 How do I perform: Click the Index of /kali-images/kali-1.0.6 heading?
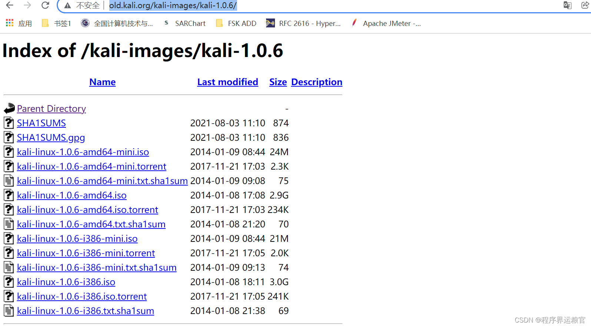point(143,51)
